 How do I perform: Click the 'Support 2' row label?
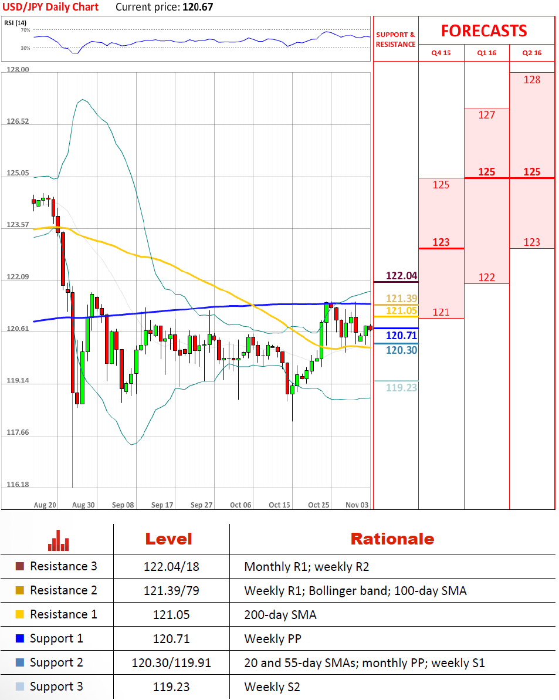[x=56, y=663]
